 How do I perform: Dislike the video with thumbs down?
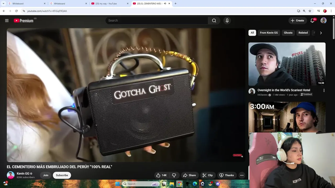[x=174, y=175]
